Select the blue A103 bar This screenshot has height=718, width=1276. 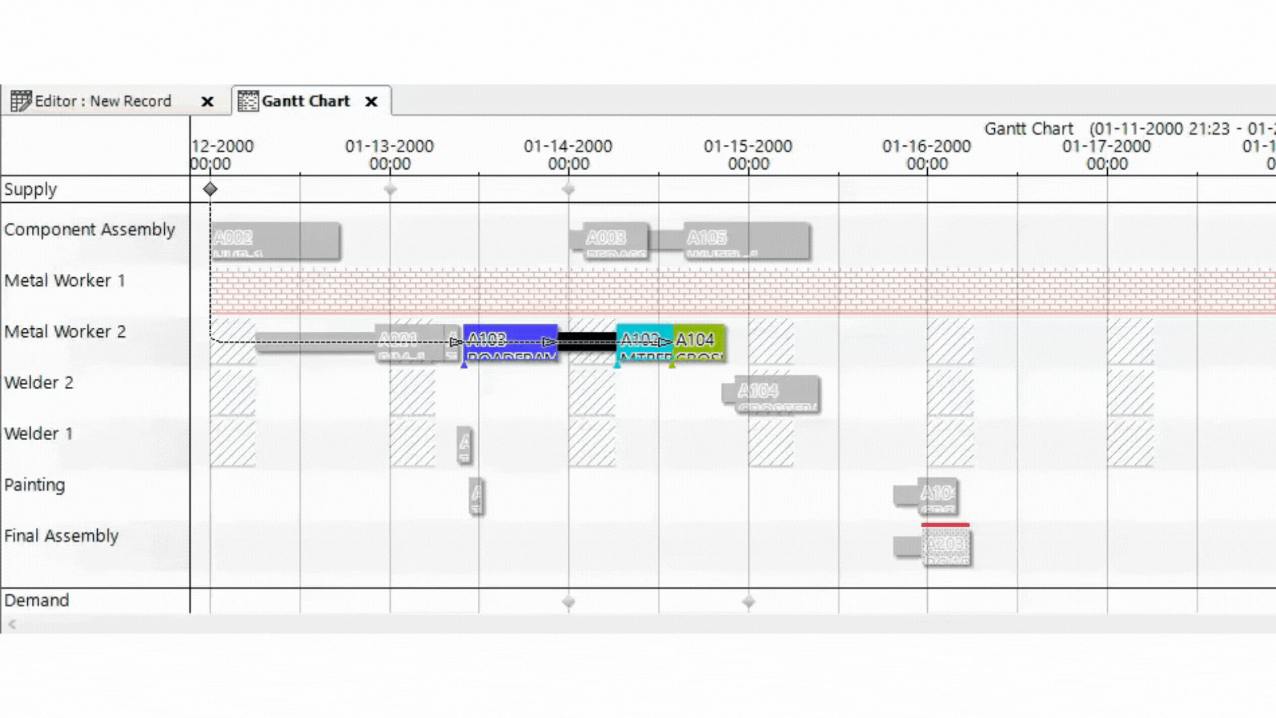point(510,343)
